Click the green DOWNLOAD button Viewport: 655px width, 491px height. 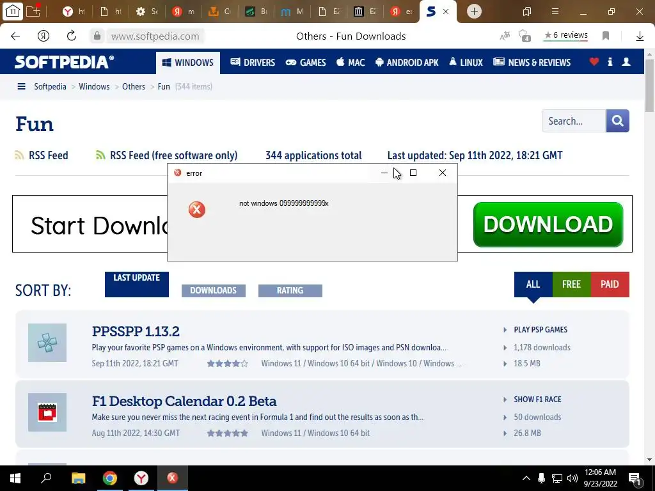pyautogui.click(x=548, y=224)
